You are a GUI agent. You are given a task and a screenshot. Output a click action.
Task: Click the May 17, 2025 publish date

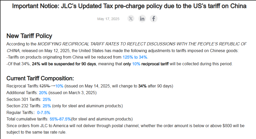click(x=108, y=19)
